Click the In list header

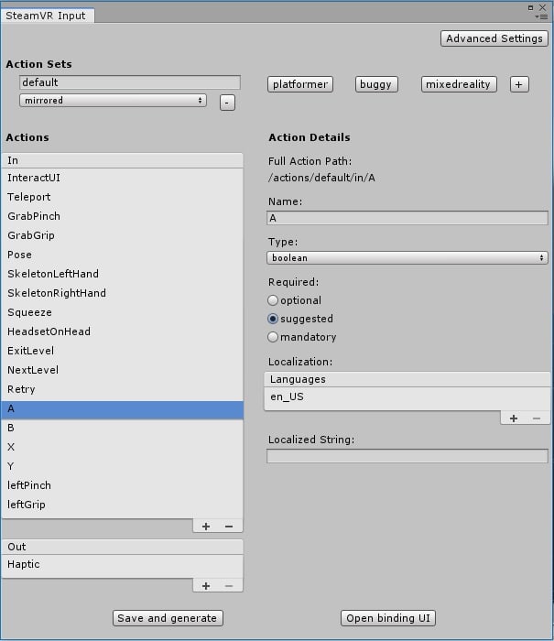coord(122,160)
